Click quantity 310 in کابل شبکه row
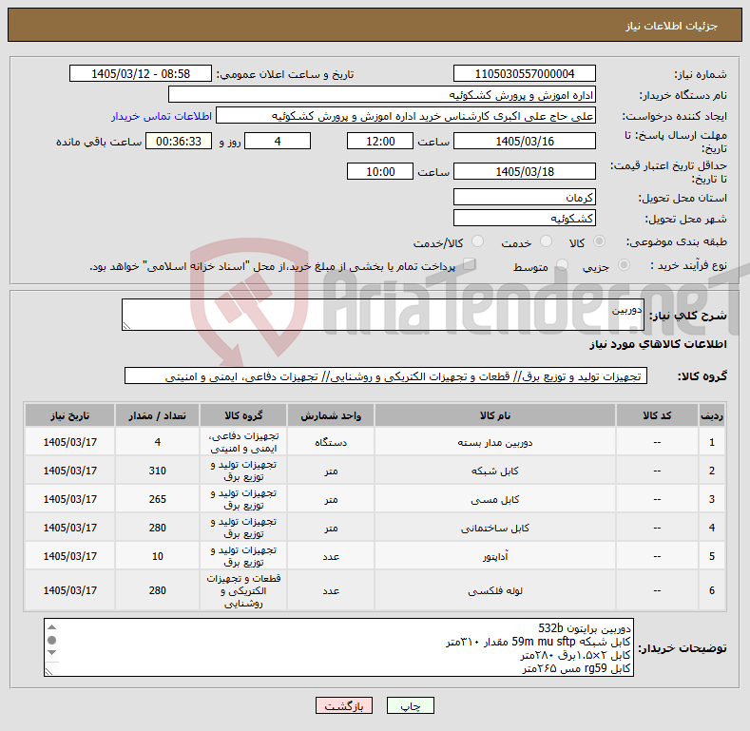Viewport: 750px width, 731px height. (158, 471)
